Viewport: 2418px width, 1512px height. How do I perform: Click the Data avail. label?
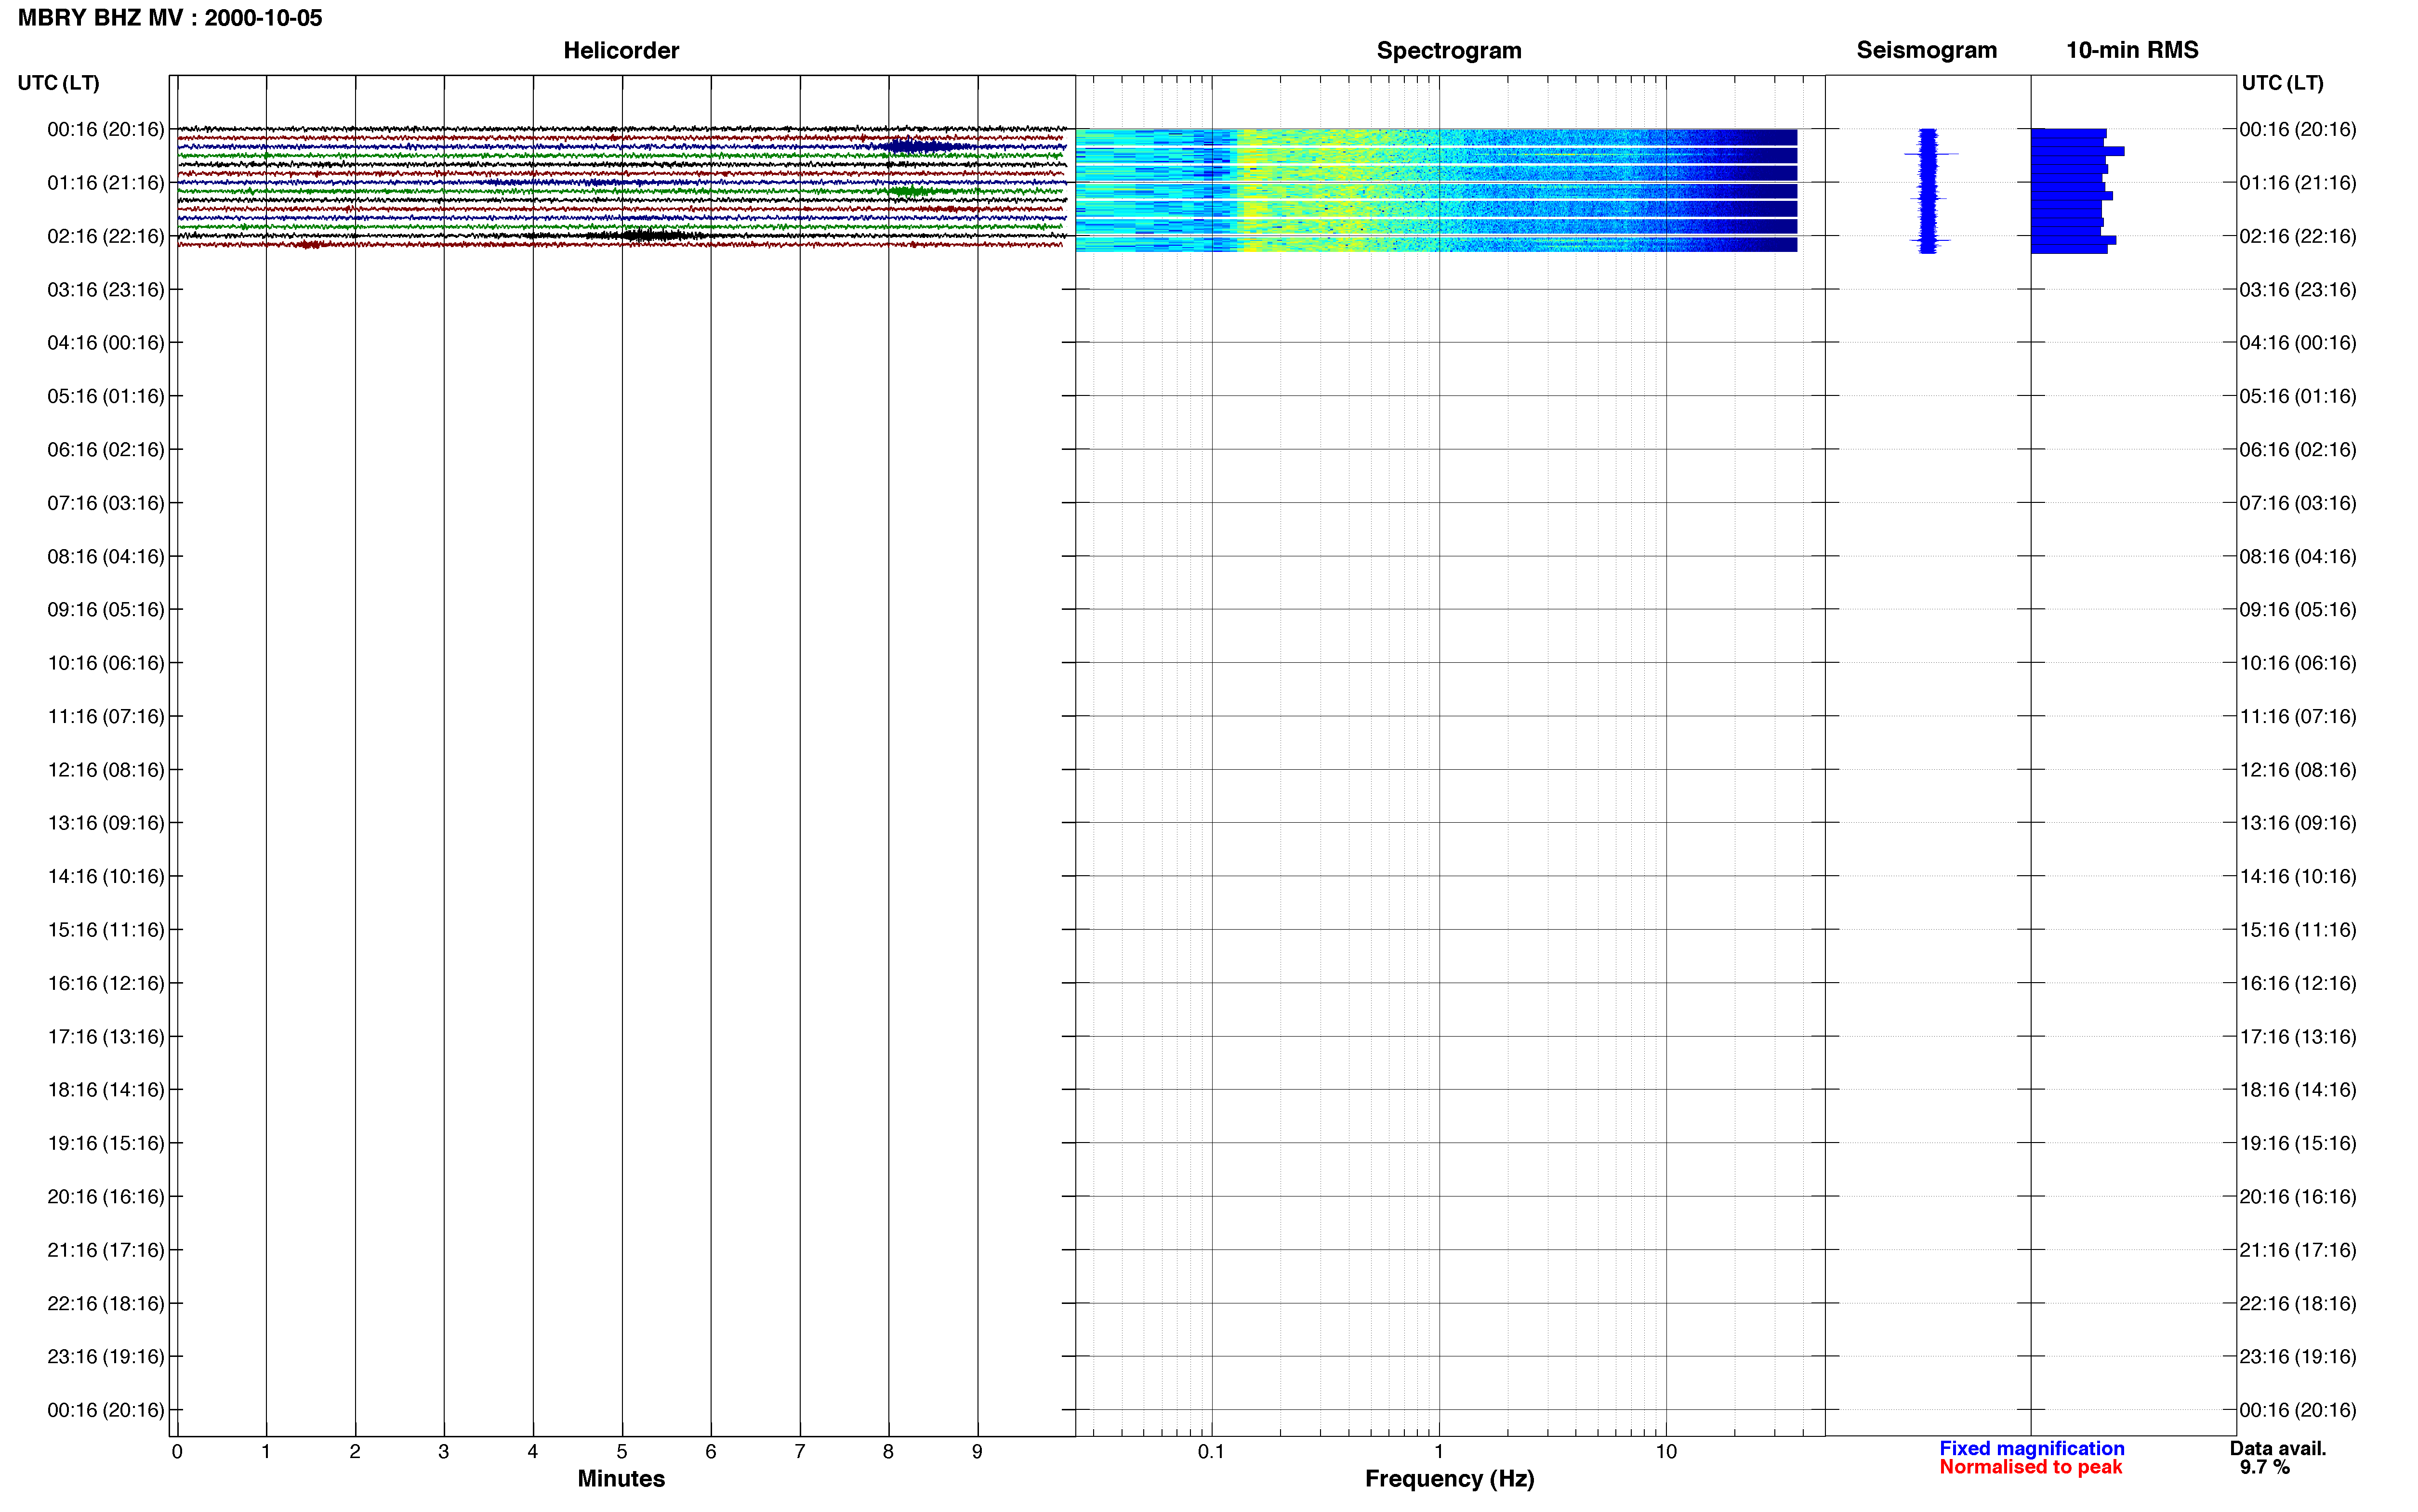click(x=2278, y=1448)
